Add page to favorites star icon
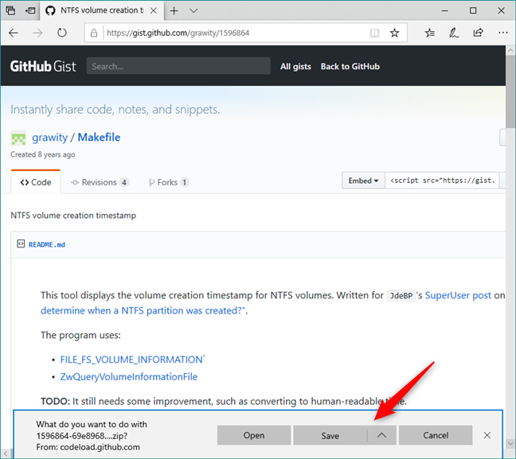 pos(394,33)
